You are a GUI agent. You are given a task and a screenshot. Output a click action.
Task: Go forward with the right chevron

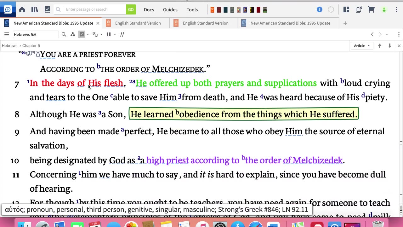380,34
